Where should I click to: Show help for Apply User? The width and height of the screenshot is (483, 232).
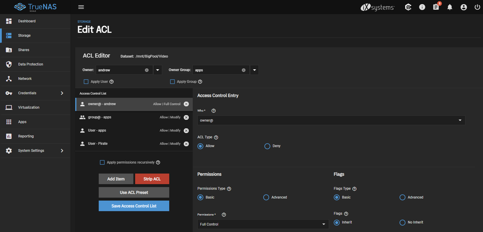point(112,82)
